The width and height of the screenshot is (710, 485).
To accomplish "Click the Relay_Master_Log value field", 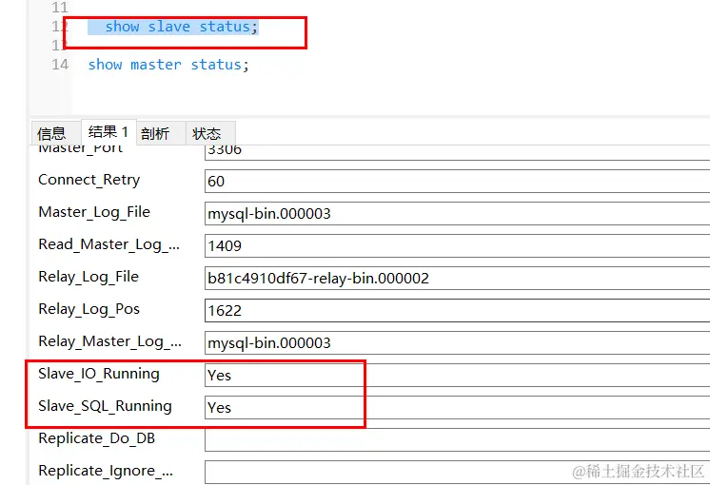I will click(458, 343).
